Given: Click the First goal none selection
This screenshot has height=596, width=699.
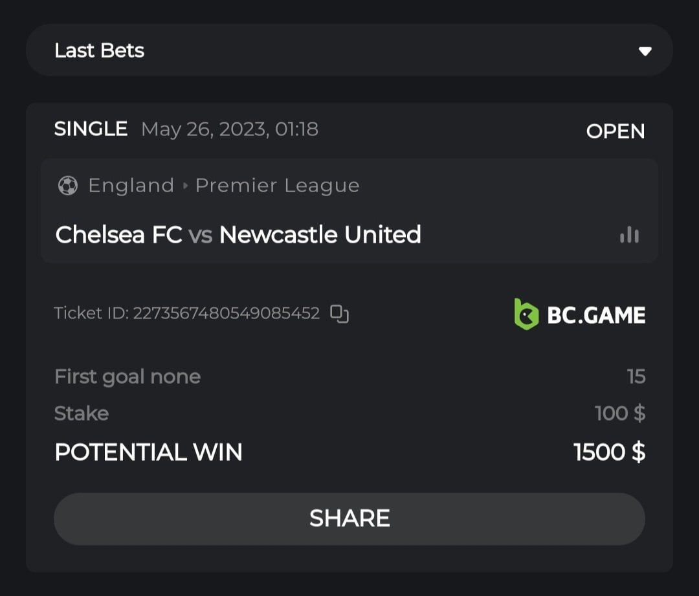Looking at the screenshot, I should point(128,377).
